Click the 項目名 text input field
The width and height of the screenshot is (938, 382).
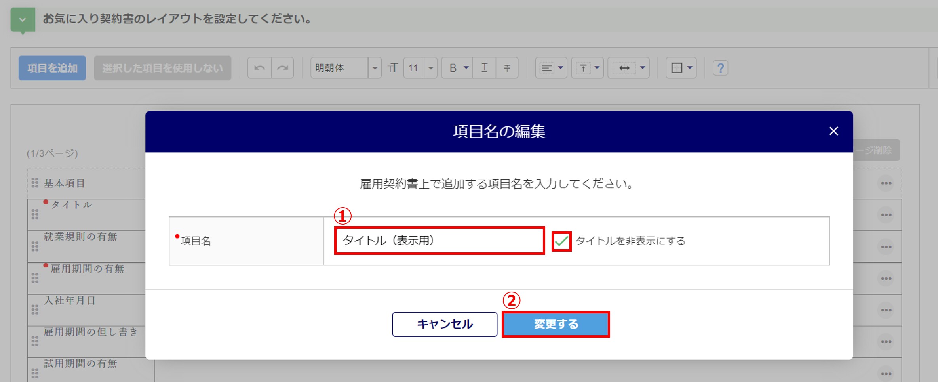click(439, 241)
